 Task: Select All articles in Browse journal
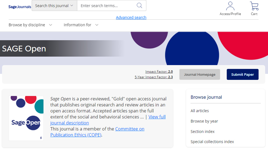click(200, 111)
